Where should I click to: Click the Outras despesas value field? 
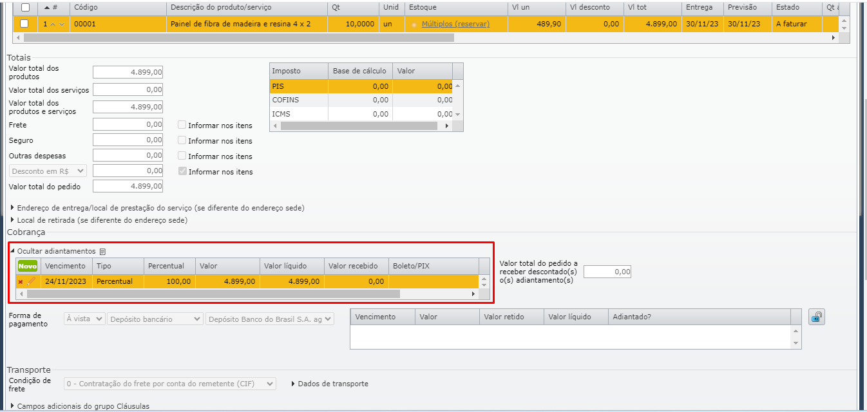point(128,155)
